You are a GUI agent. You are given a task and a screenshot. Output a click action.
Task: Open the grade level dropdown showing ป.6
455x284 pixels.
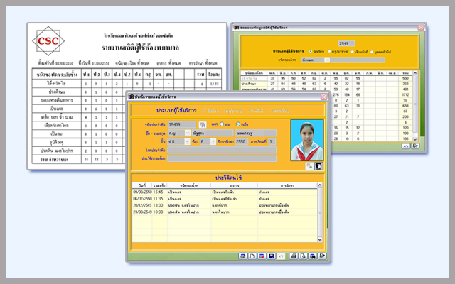[x=187, y=141]
